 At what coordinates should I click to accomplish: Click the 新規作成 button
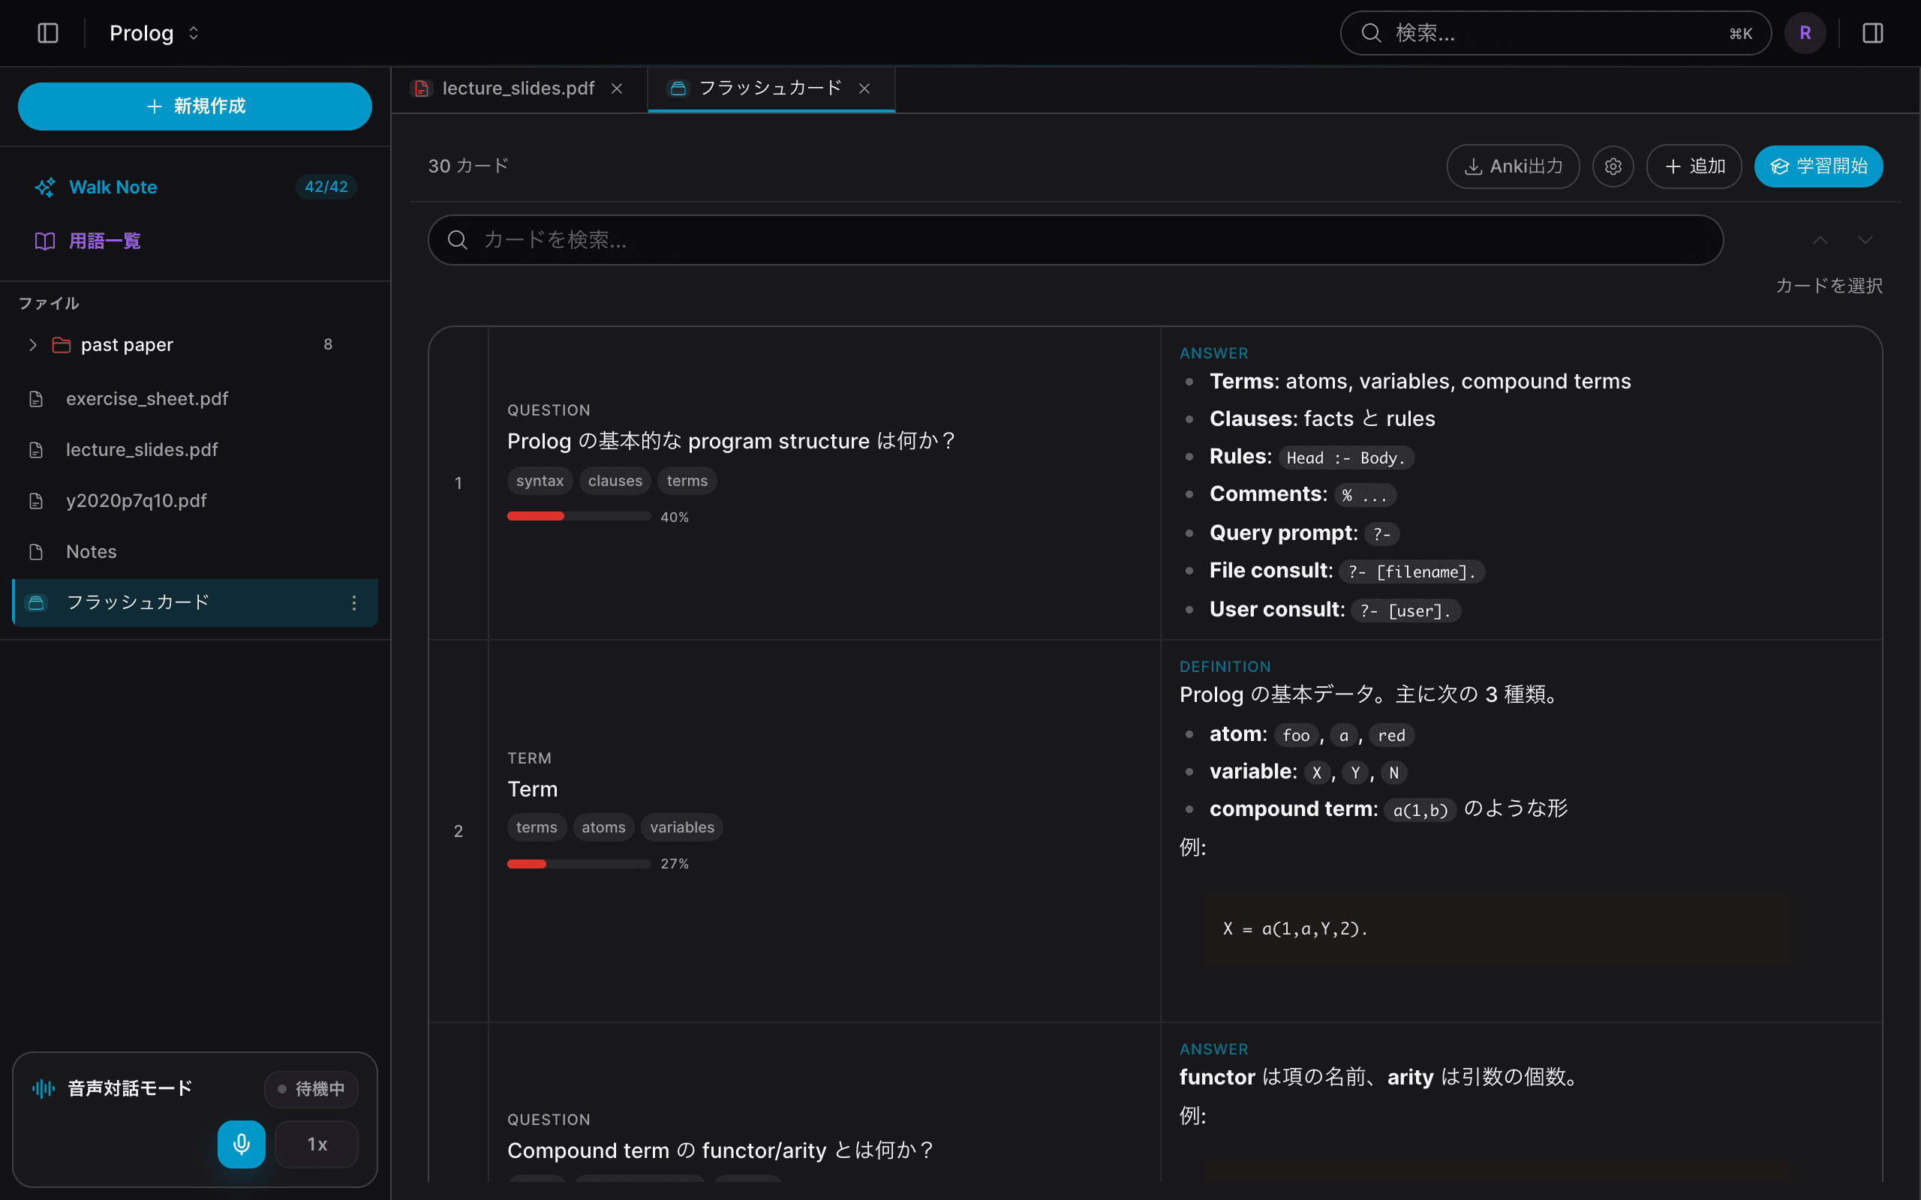[195, 106]
